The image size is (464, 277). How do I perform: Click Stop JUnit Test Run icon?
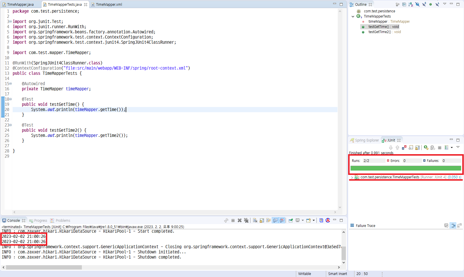pyautogui.click(x=440, y=148)
